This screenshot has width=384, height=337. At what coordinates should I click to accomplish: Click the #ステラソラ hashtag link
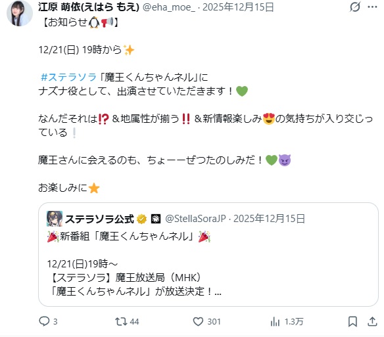(68, 78)
